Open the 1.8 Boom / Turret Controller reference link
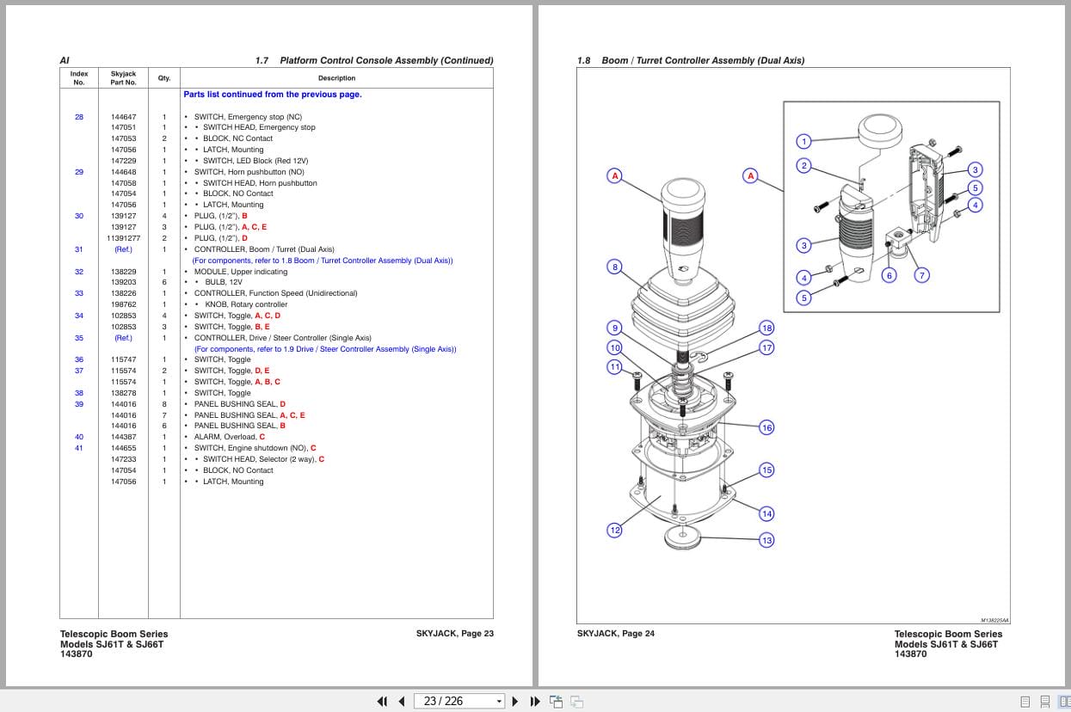 coord(323,261)
